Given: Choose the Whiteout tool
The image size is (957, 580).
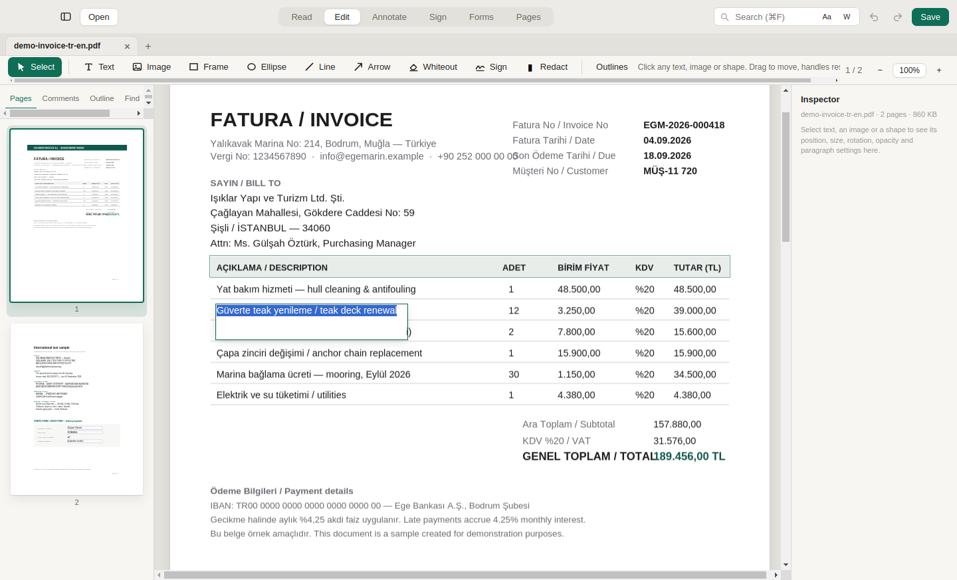Looking at the screenshot, I should pyautogui.click(x=433, y=67).
